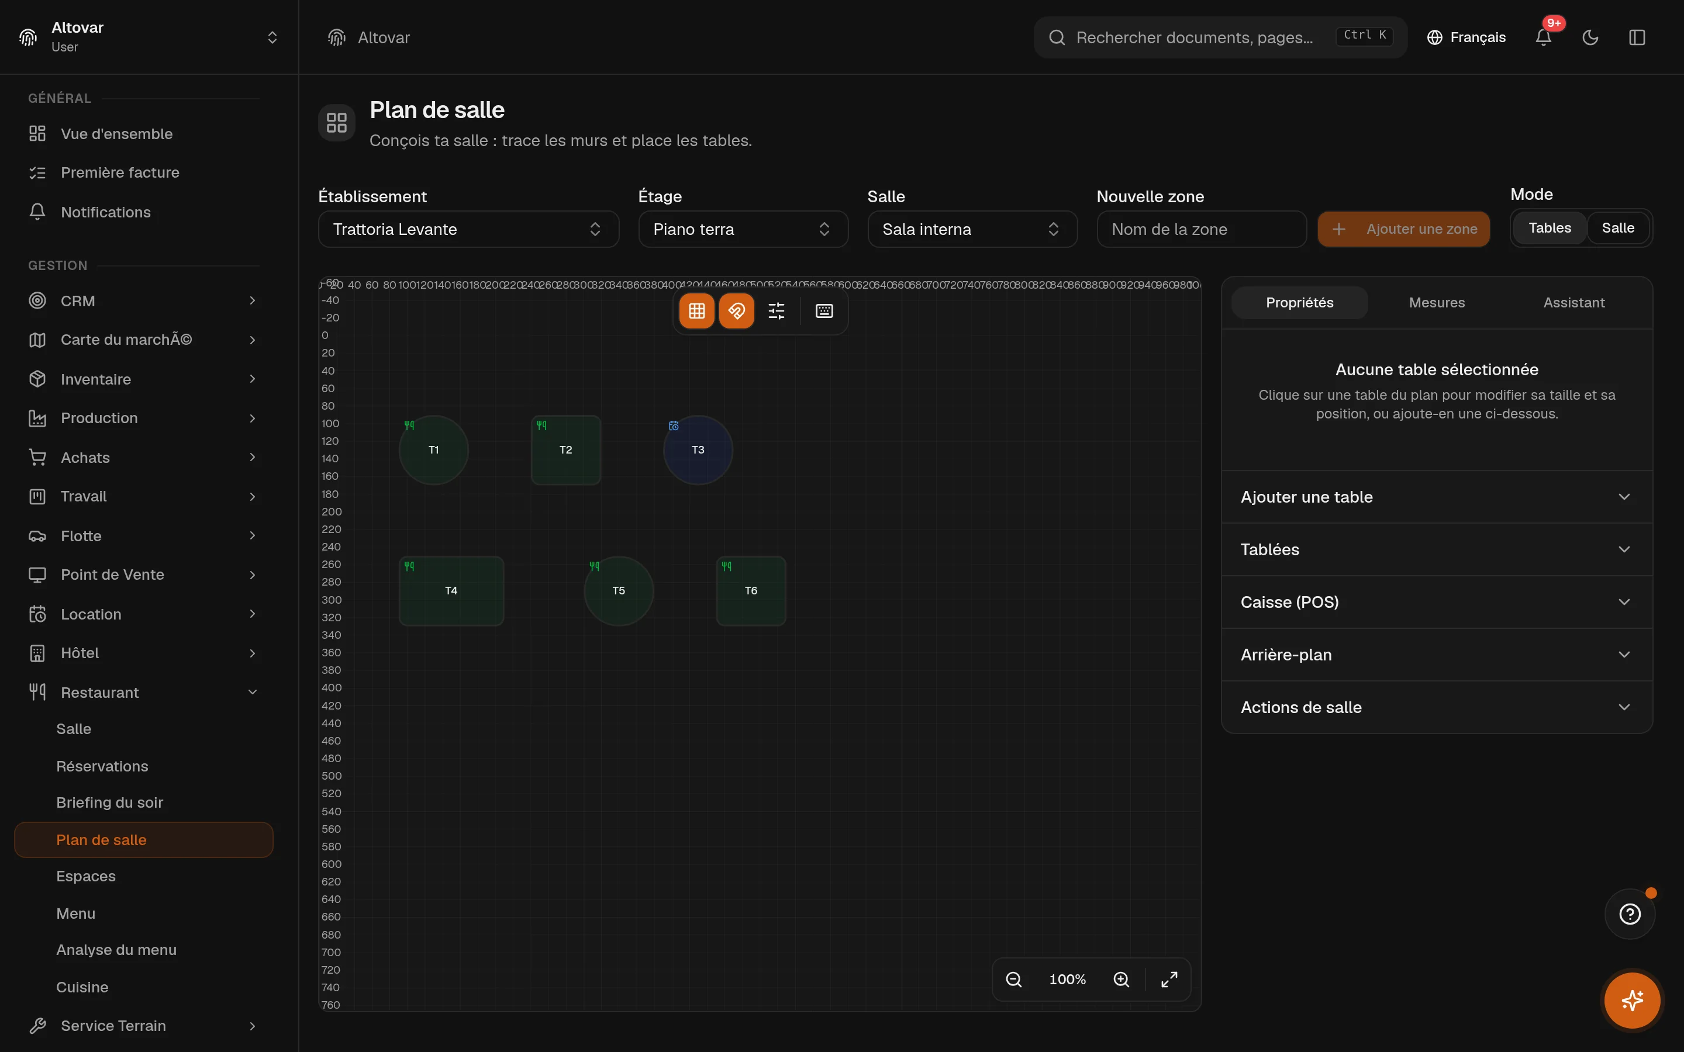Expand the Caisse (POS) section
This screenshot has height=1052, width=1684.
(1436, 602)
